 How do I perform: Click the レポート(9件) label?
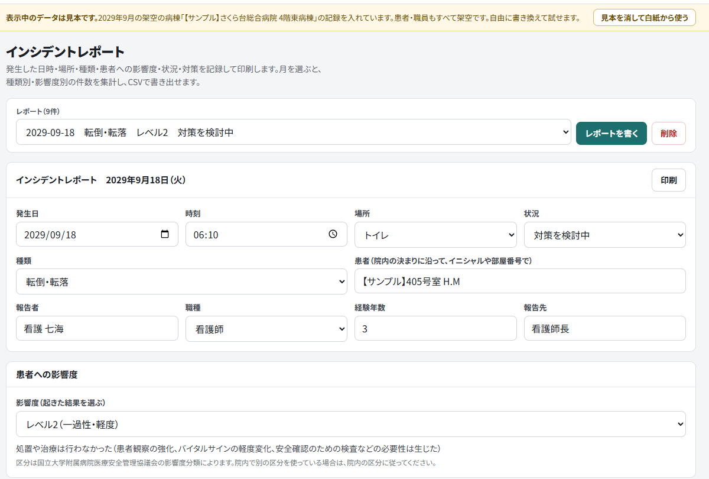38,111
